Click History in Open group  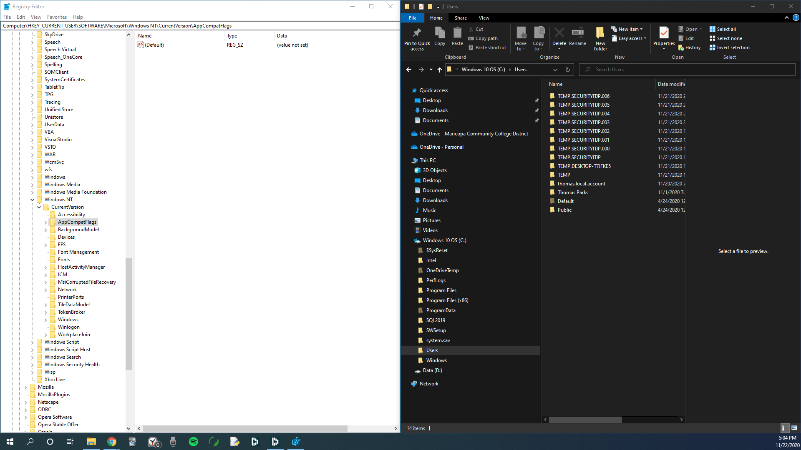pos(689,47)
